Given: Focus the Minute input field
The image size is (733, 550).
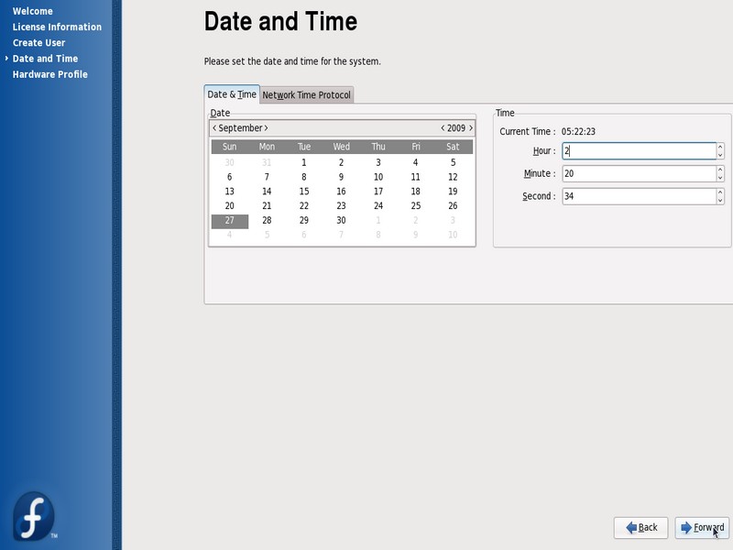Looking at the screenshot, I should [x=638, y=173].
